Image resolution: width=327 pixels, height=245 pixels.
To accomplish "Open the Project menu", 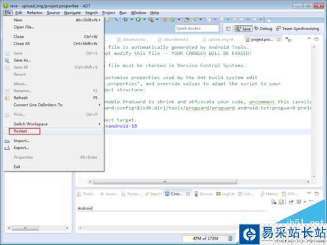I will (x=109, y=13).
